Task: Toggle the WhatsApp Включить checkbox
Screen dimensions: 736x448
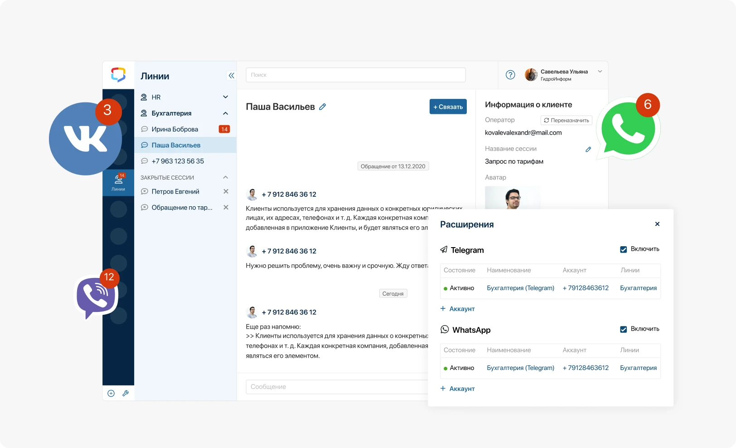Action: (624, 329)
